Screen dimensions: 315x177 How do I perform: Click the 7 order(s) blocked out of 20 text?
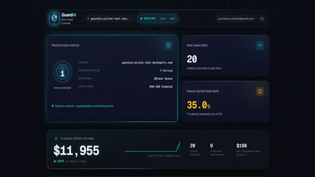204,114
